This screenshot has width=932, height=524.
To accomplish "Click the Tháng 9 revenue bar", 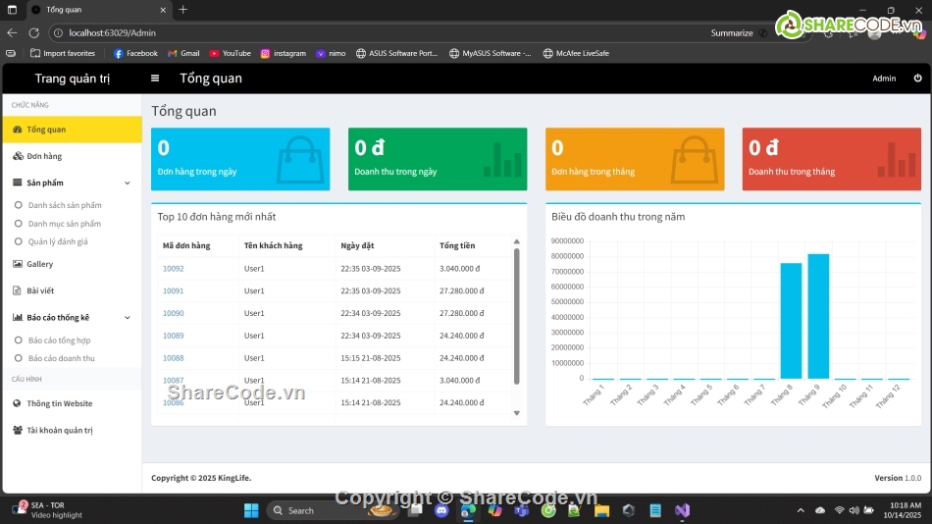I will point(818,316).
